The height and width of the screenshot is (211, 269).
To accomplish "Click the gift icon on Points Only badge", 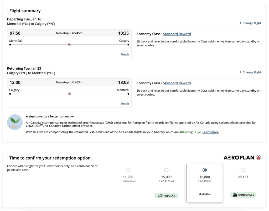I will 235,195.
